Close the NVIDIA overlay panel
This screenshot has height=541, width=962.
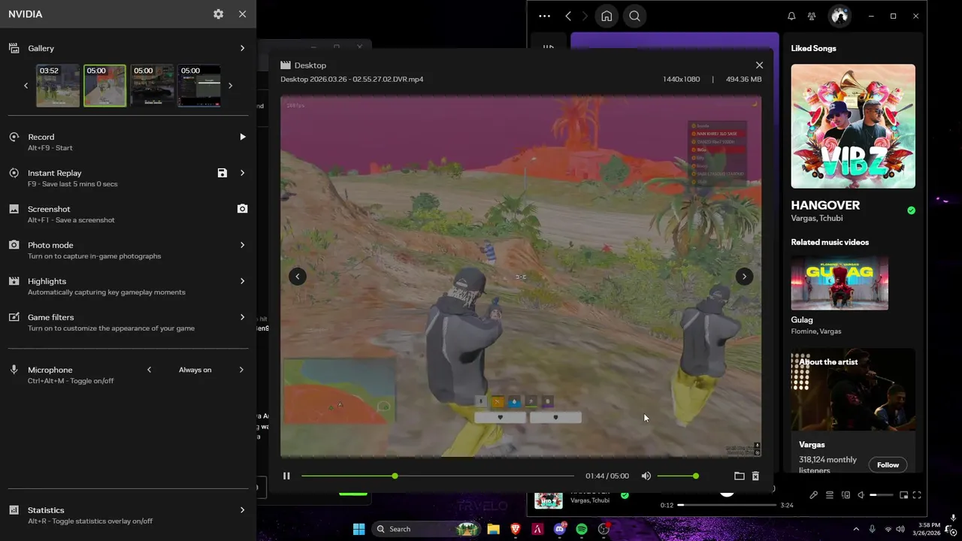click(x=242, y=14)
